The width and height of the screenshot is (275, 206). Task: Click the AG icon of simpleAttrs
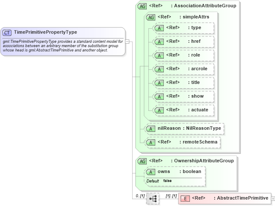[x=151, y=18]
